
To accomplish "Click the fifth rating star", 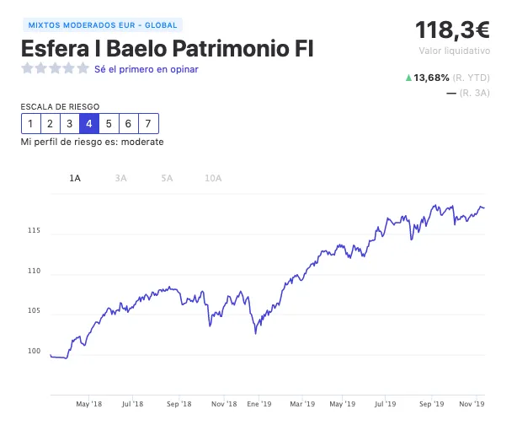I will tap(83, 69).
